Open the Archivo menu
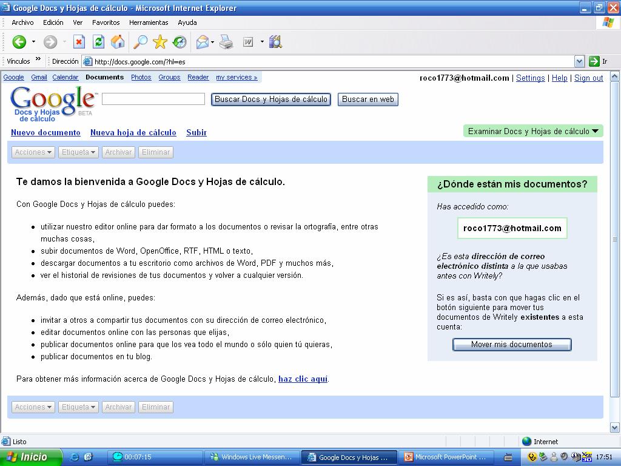621x466 pixels. [22, 22]
